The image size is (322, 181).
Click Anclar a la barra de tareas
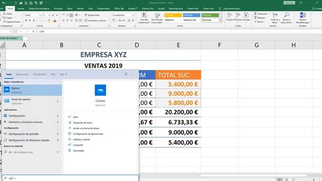tap(86, 128)
